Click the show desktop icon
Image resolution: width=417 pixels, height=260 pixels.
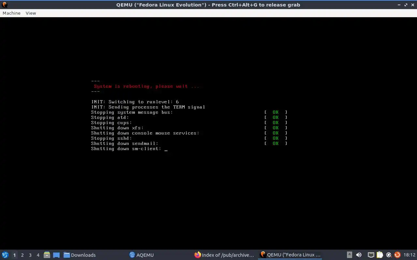click(x=56, y=255)
